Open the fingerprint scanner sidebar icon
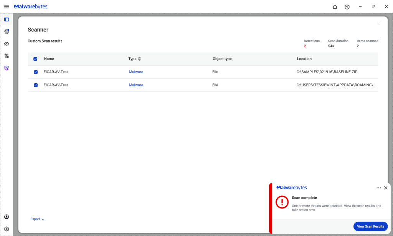The image size is (393, 236). pos(7,31)
